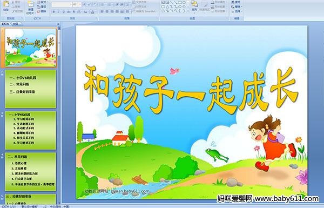The image size is (324, 208).
Task: Open the font name dropdown
Action: [x=62, y=4]
